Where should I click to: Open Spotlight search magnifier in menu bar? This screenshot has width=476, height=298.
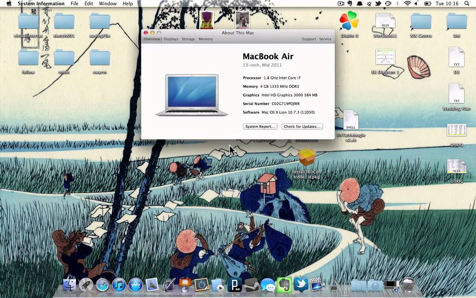click(467, 4)
